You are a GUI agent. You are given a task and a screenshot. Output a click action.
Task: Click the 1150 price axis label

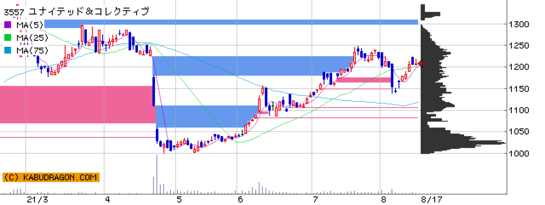point(520,89)
